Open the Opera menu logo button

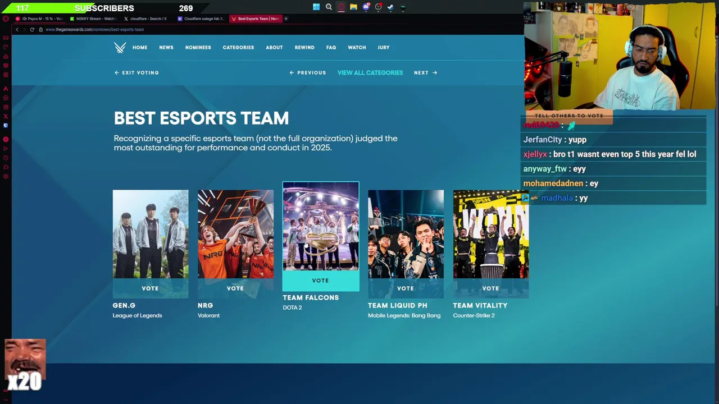point(6,19)
